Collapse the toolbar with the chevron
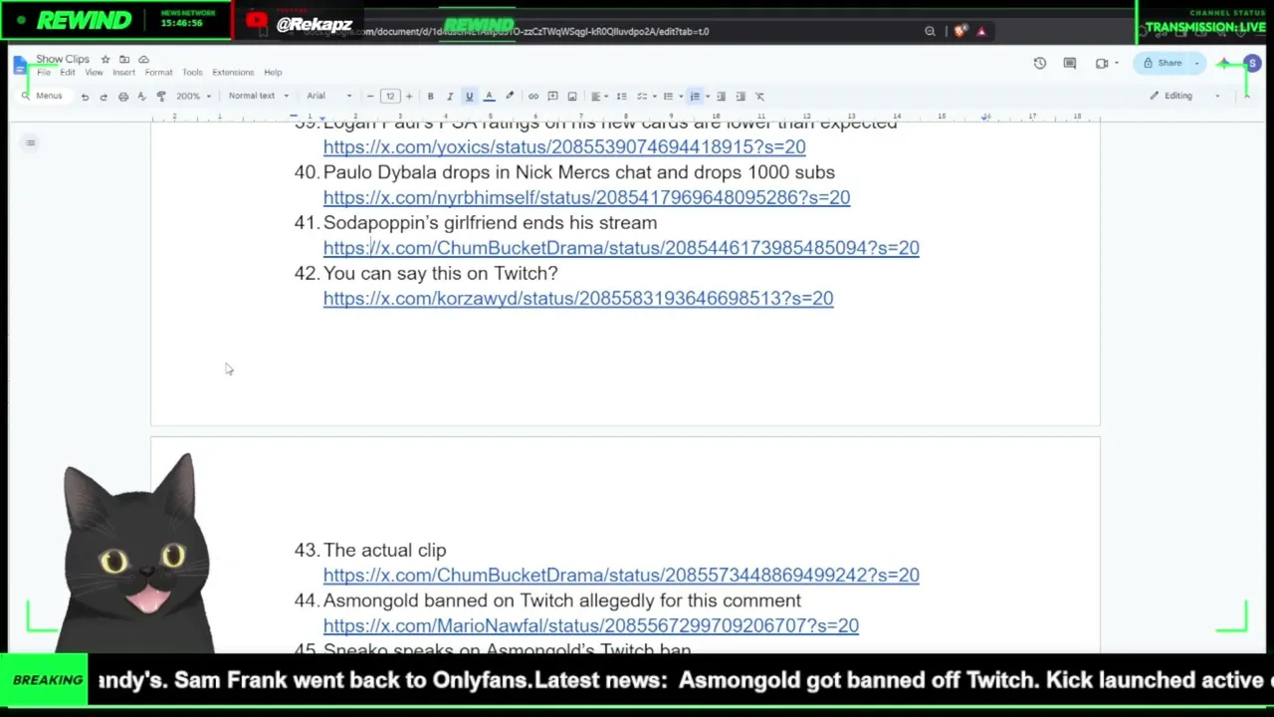The height and width of the screenshot is (717, 1274). (1246, 96)
